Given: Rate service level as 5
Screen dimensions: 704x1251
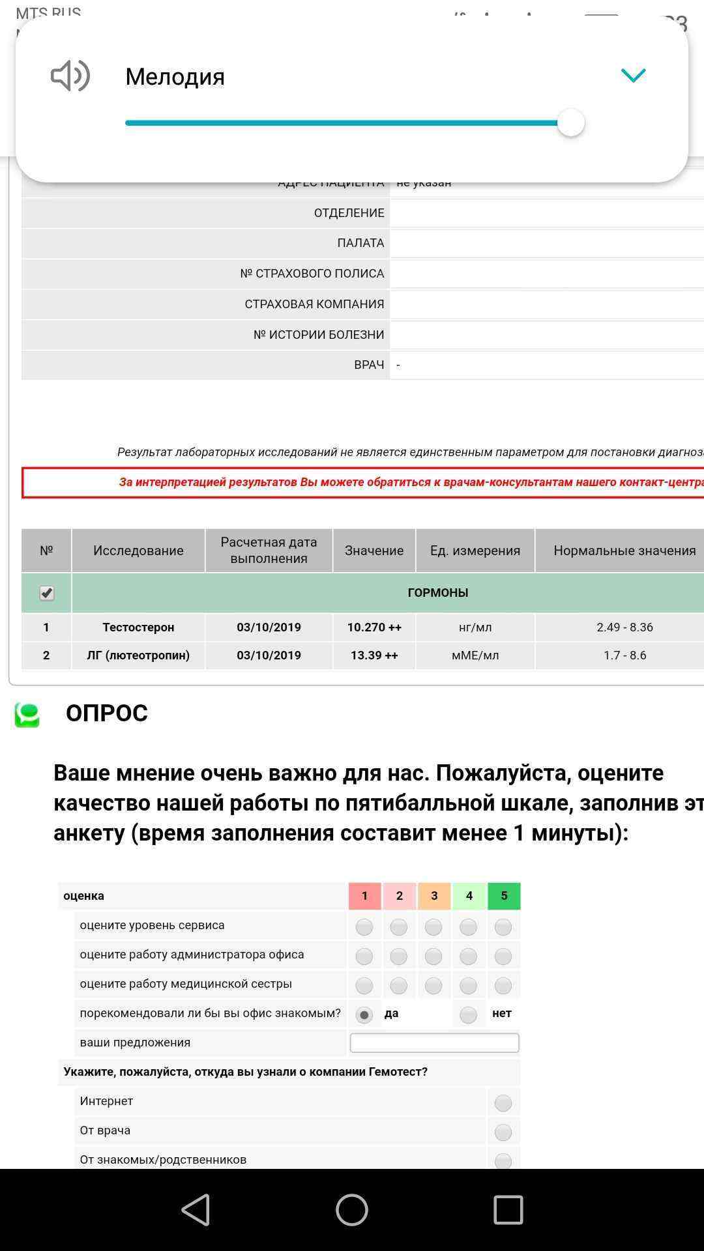Looking at the screenshot, I should tap(503, 927).
